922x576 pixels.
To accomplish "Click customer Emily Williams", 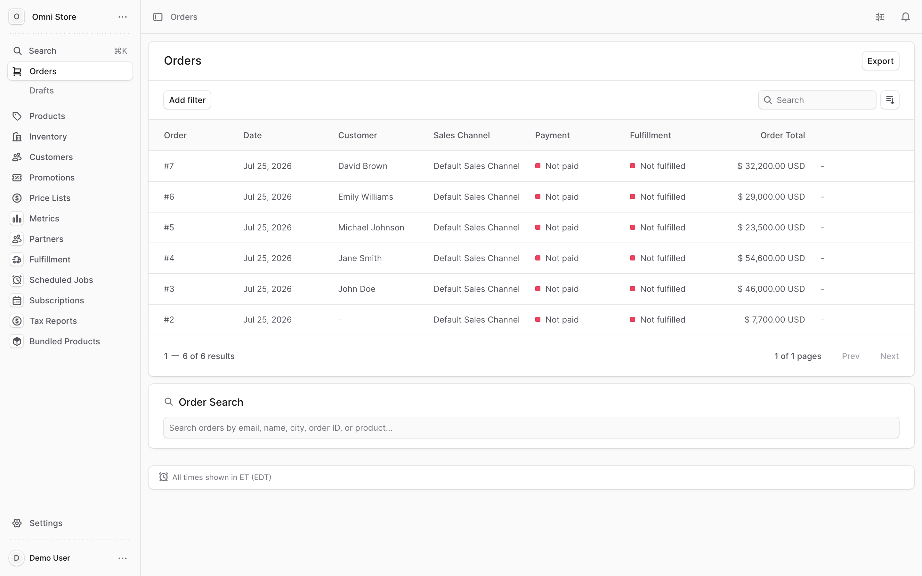I will [365, 197].
